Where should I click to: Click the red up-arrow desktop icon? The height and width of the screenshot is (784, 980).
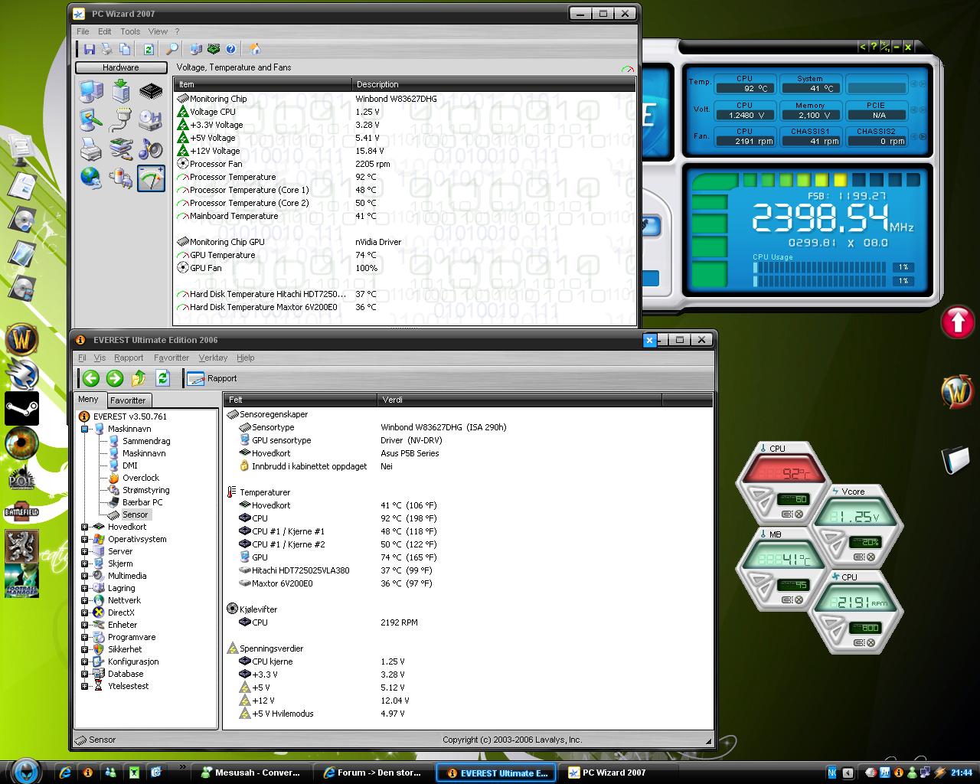957,322
